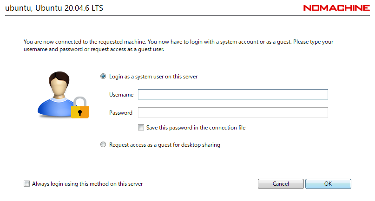Click the 'Password' label text

(121, 113)
